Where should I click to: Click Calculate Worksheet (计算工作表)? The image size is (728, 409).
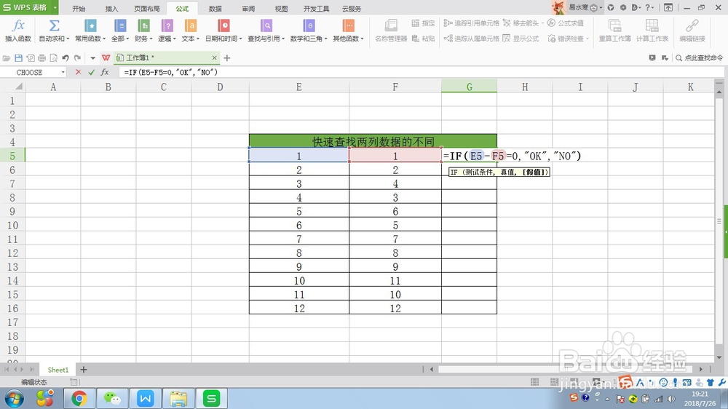click(652, 30)
